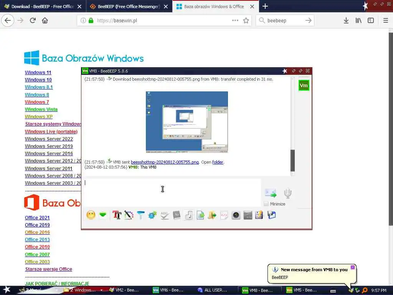Send a folder using the folder arrow icon
The image size is (393, 295).
coord(212,215)
